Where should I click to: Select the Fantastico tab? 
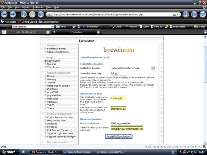tap(76, 32)
